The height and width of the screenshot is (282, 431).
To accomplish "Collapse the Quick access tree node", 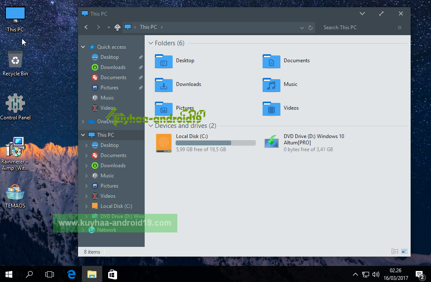I will (x=83, y=47).
